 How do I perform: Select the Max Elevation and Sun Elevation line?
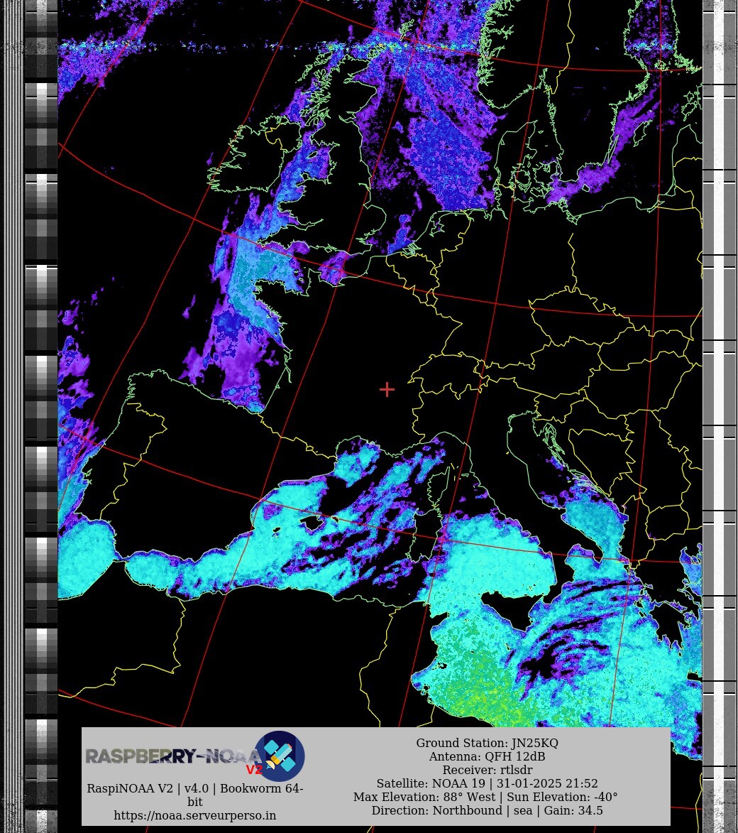pyautogui.click(x=485, y=797)
